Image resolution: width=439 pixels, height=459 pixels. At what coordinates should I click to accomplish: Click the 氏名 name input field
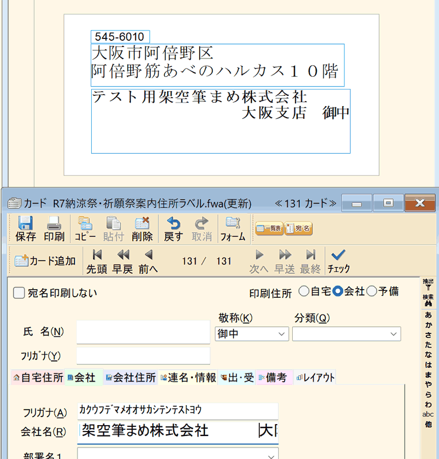tap(143, 332)
